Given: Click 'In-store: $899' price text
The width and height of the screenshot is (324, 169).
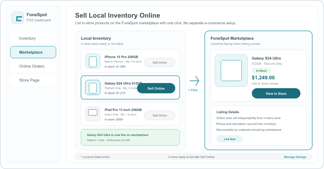Looking at the screenshot, I should pyautogui.click(x=113, y=119).
